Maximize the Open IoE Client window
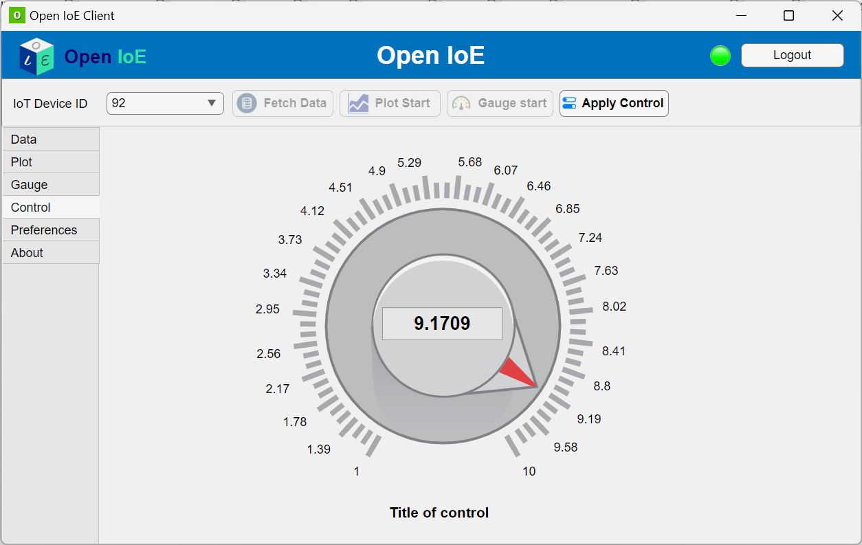This screenshot has width=862, height=545. coord(789,16)
